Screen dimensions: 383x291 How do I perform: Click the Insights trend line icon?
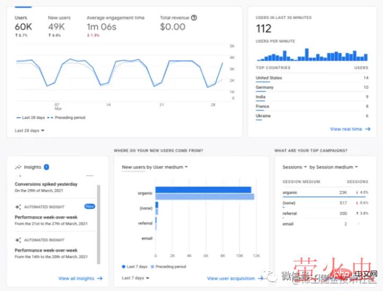coord(18,167)
